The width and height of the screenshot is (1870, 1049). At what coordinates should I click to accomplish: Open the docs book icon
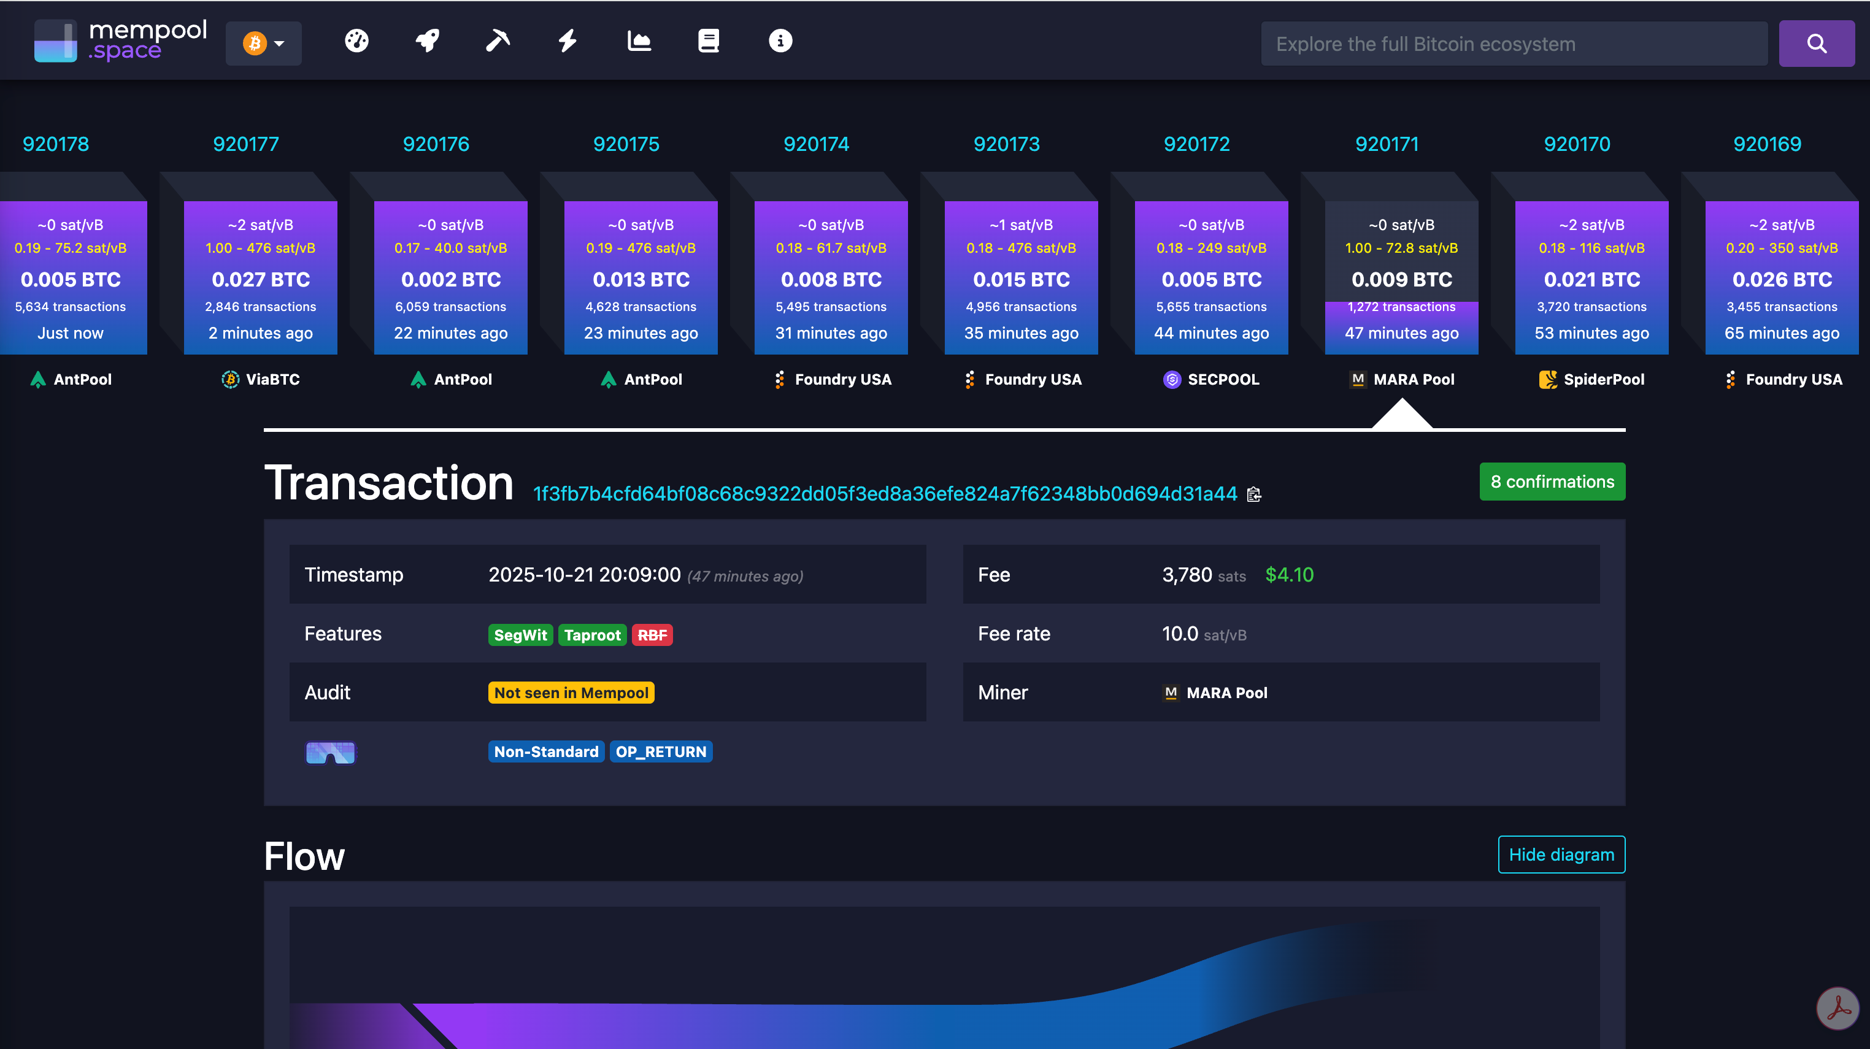(709, 41)
